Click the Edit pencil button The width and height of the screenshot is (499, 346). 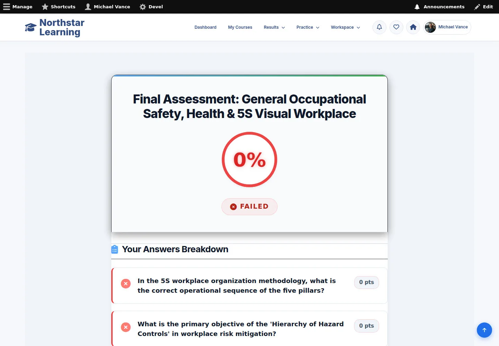[484, 7]
